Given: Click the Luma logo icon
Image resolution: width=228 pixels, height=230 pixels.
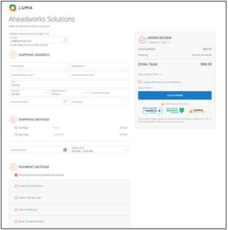Looking at the screenshot, I should (13, 8).
